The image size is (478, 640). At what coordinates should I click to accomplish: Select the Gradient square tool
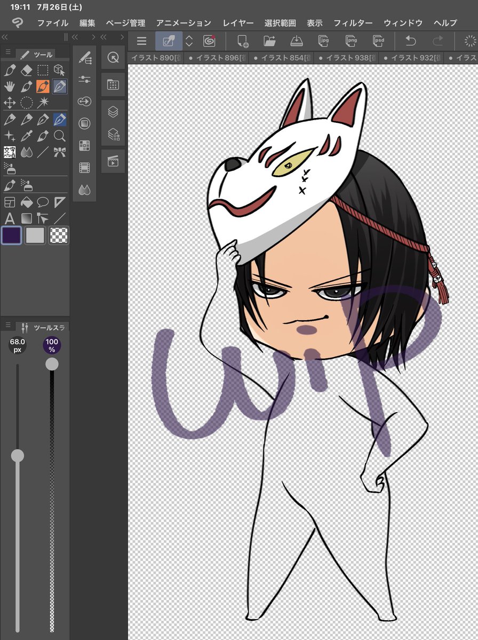[x=26, y=218]
